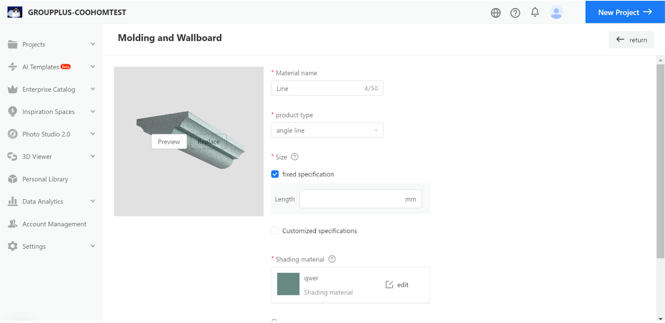
Task: Click the Account Management person icon
Action: [x=13, y=224]
